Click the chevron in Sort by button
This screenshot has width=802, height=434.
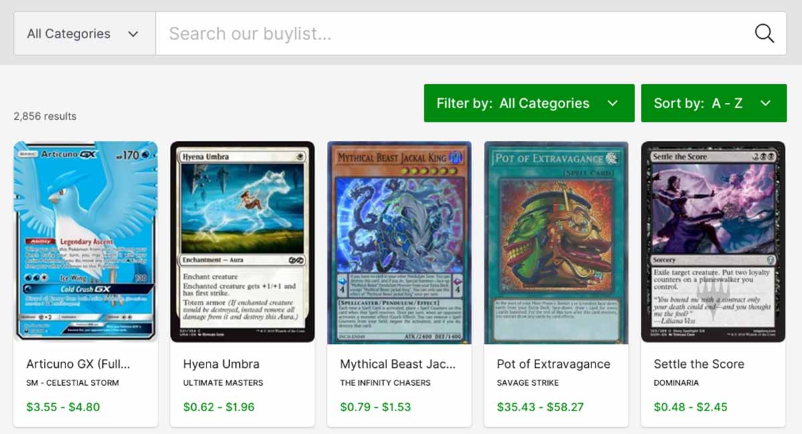tap(766, 103)
